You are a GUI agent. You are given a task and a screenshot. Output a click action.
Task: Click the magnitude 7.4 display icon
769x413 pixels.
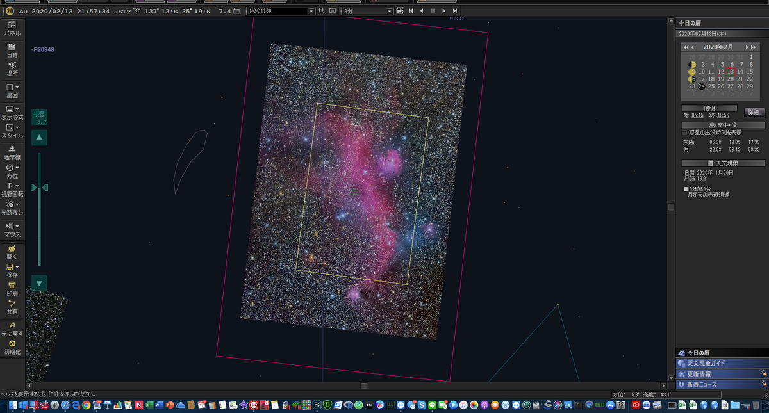pos(236,11)
